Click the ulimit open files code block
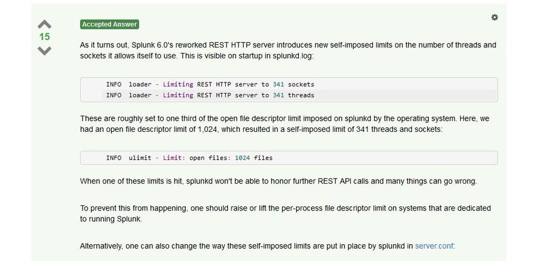This screenshot has height=261, width=557. [289, 158]
